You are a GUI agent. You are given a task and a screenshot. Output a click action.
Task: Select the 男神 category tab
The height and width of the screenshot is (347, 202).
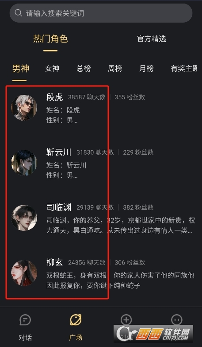click(20, 68)
